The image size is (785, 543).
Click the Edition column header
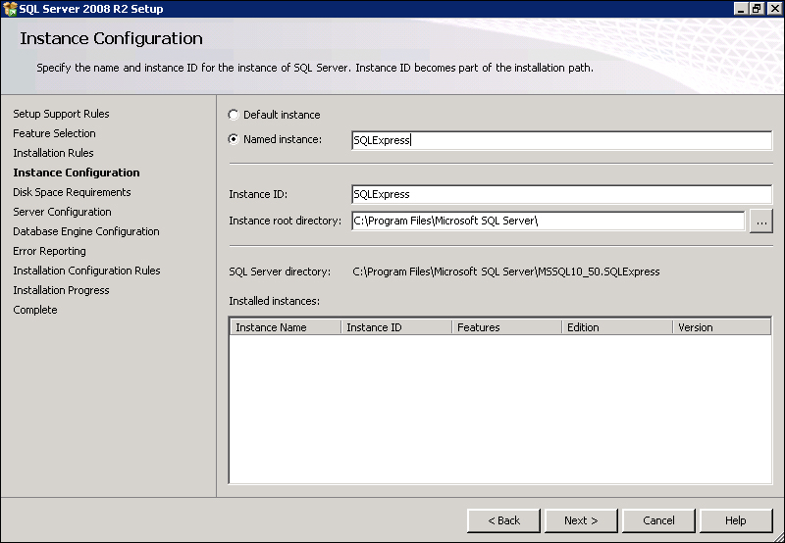[x=617, y=327]
